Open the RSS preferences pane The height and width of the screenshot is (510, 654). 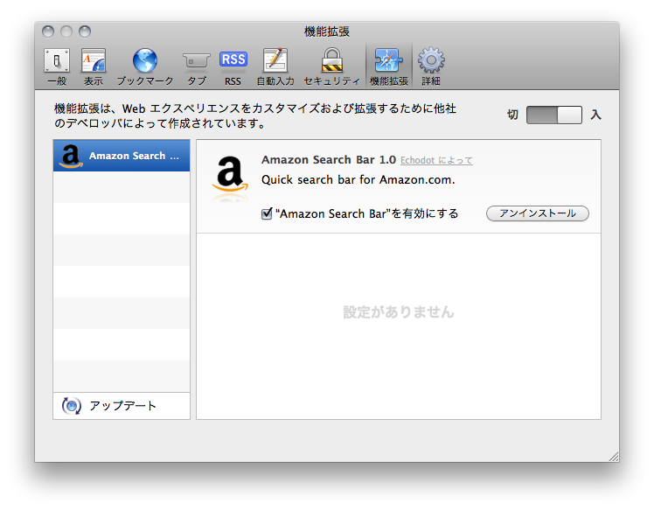click(x=233, y=66)
